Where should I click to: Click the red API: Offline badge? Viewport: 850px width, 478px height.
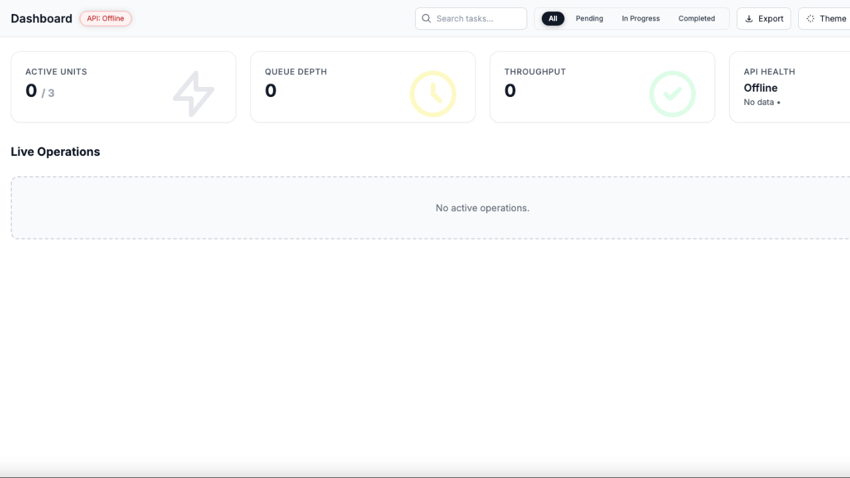tap(106, 19)
